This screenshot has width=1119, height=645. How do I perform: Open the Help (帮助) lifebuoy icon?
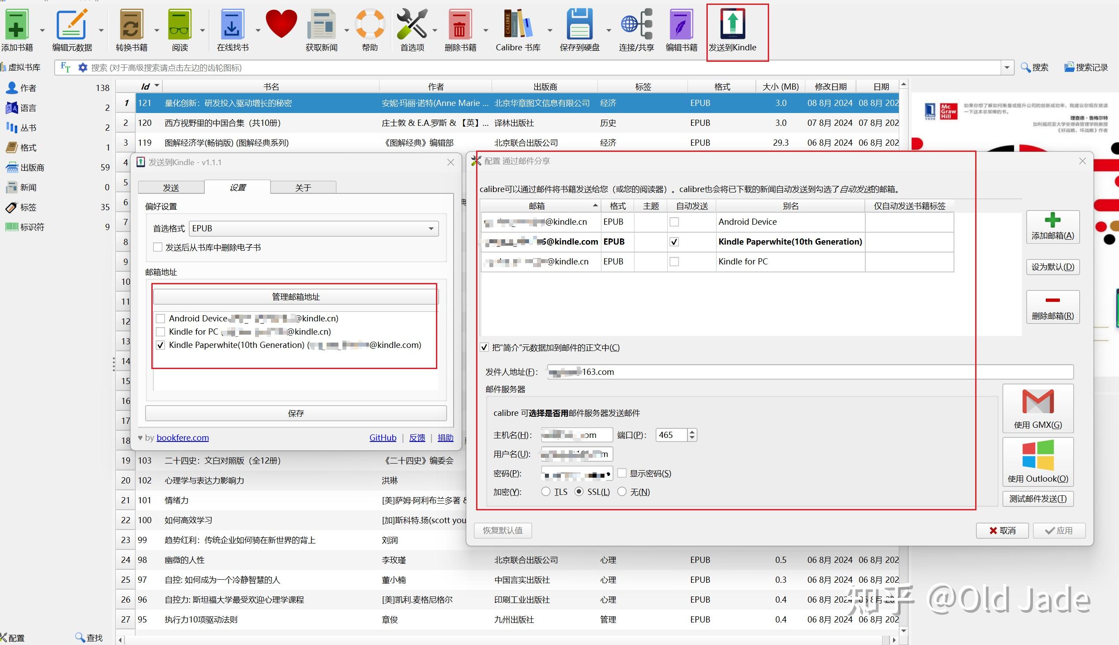370,24
